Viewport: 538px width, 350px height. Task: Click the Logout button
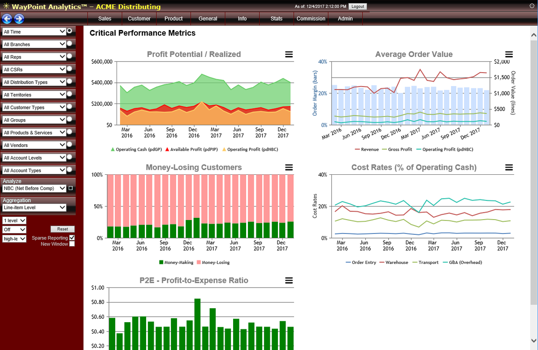click(x=357, y=6)
